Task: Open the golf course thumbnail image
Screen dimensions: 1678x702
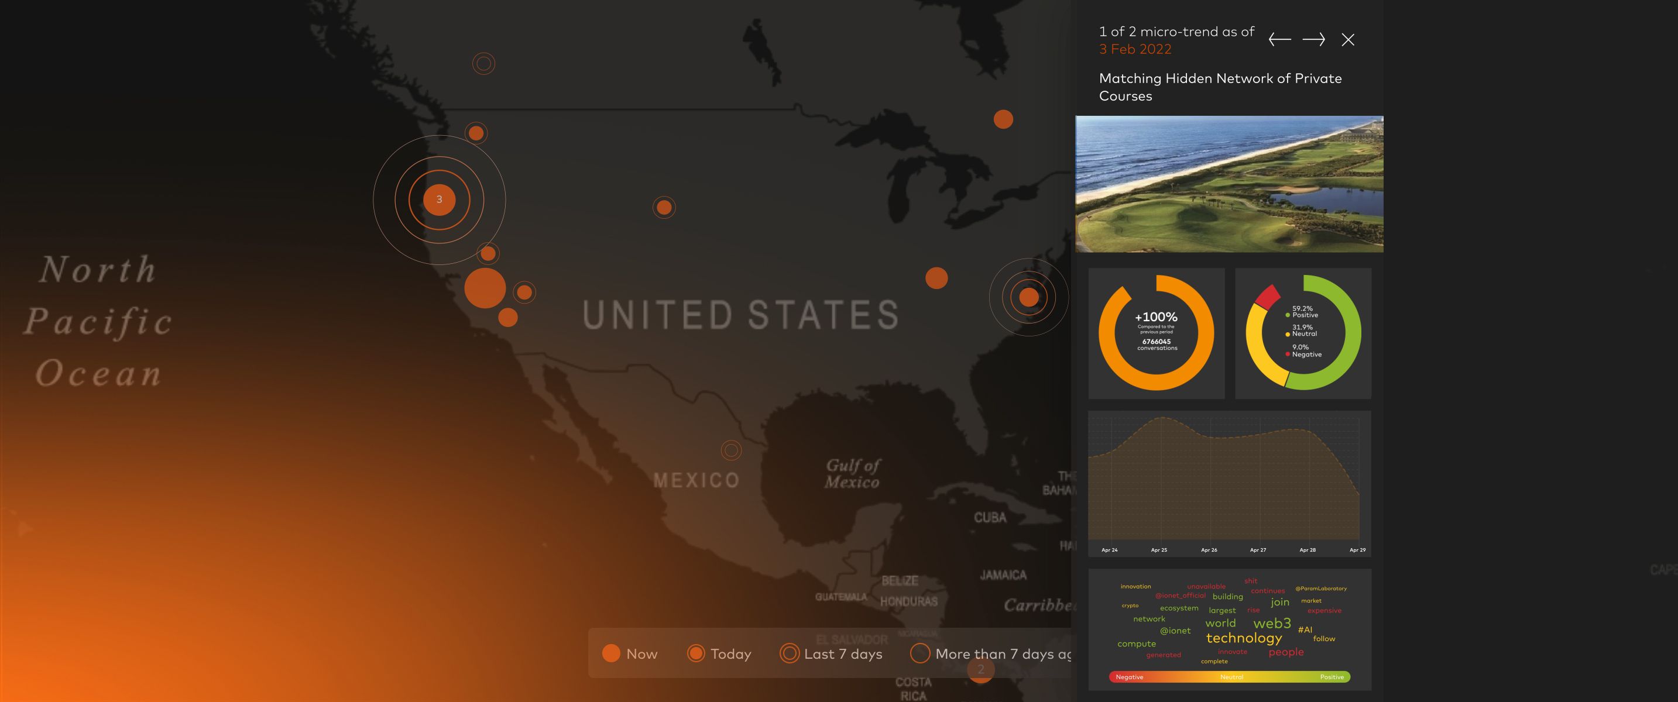Action: coord(1229,184)
